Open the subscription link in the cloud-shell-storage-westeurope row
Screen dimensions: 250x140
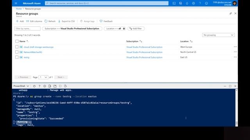144,47
